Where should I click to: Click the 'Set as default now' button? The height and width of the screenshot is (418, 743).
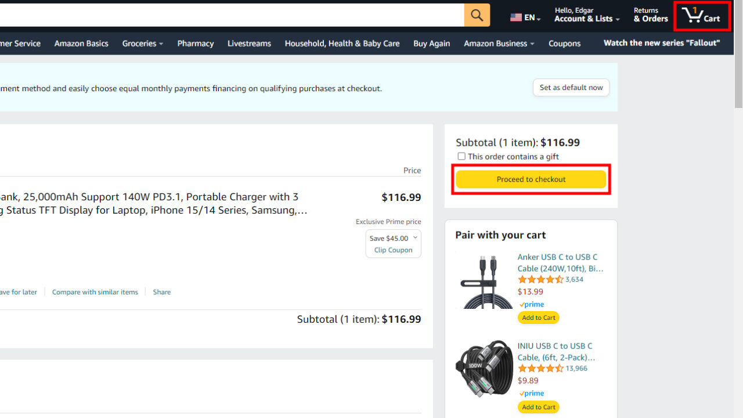(571, 87)
